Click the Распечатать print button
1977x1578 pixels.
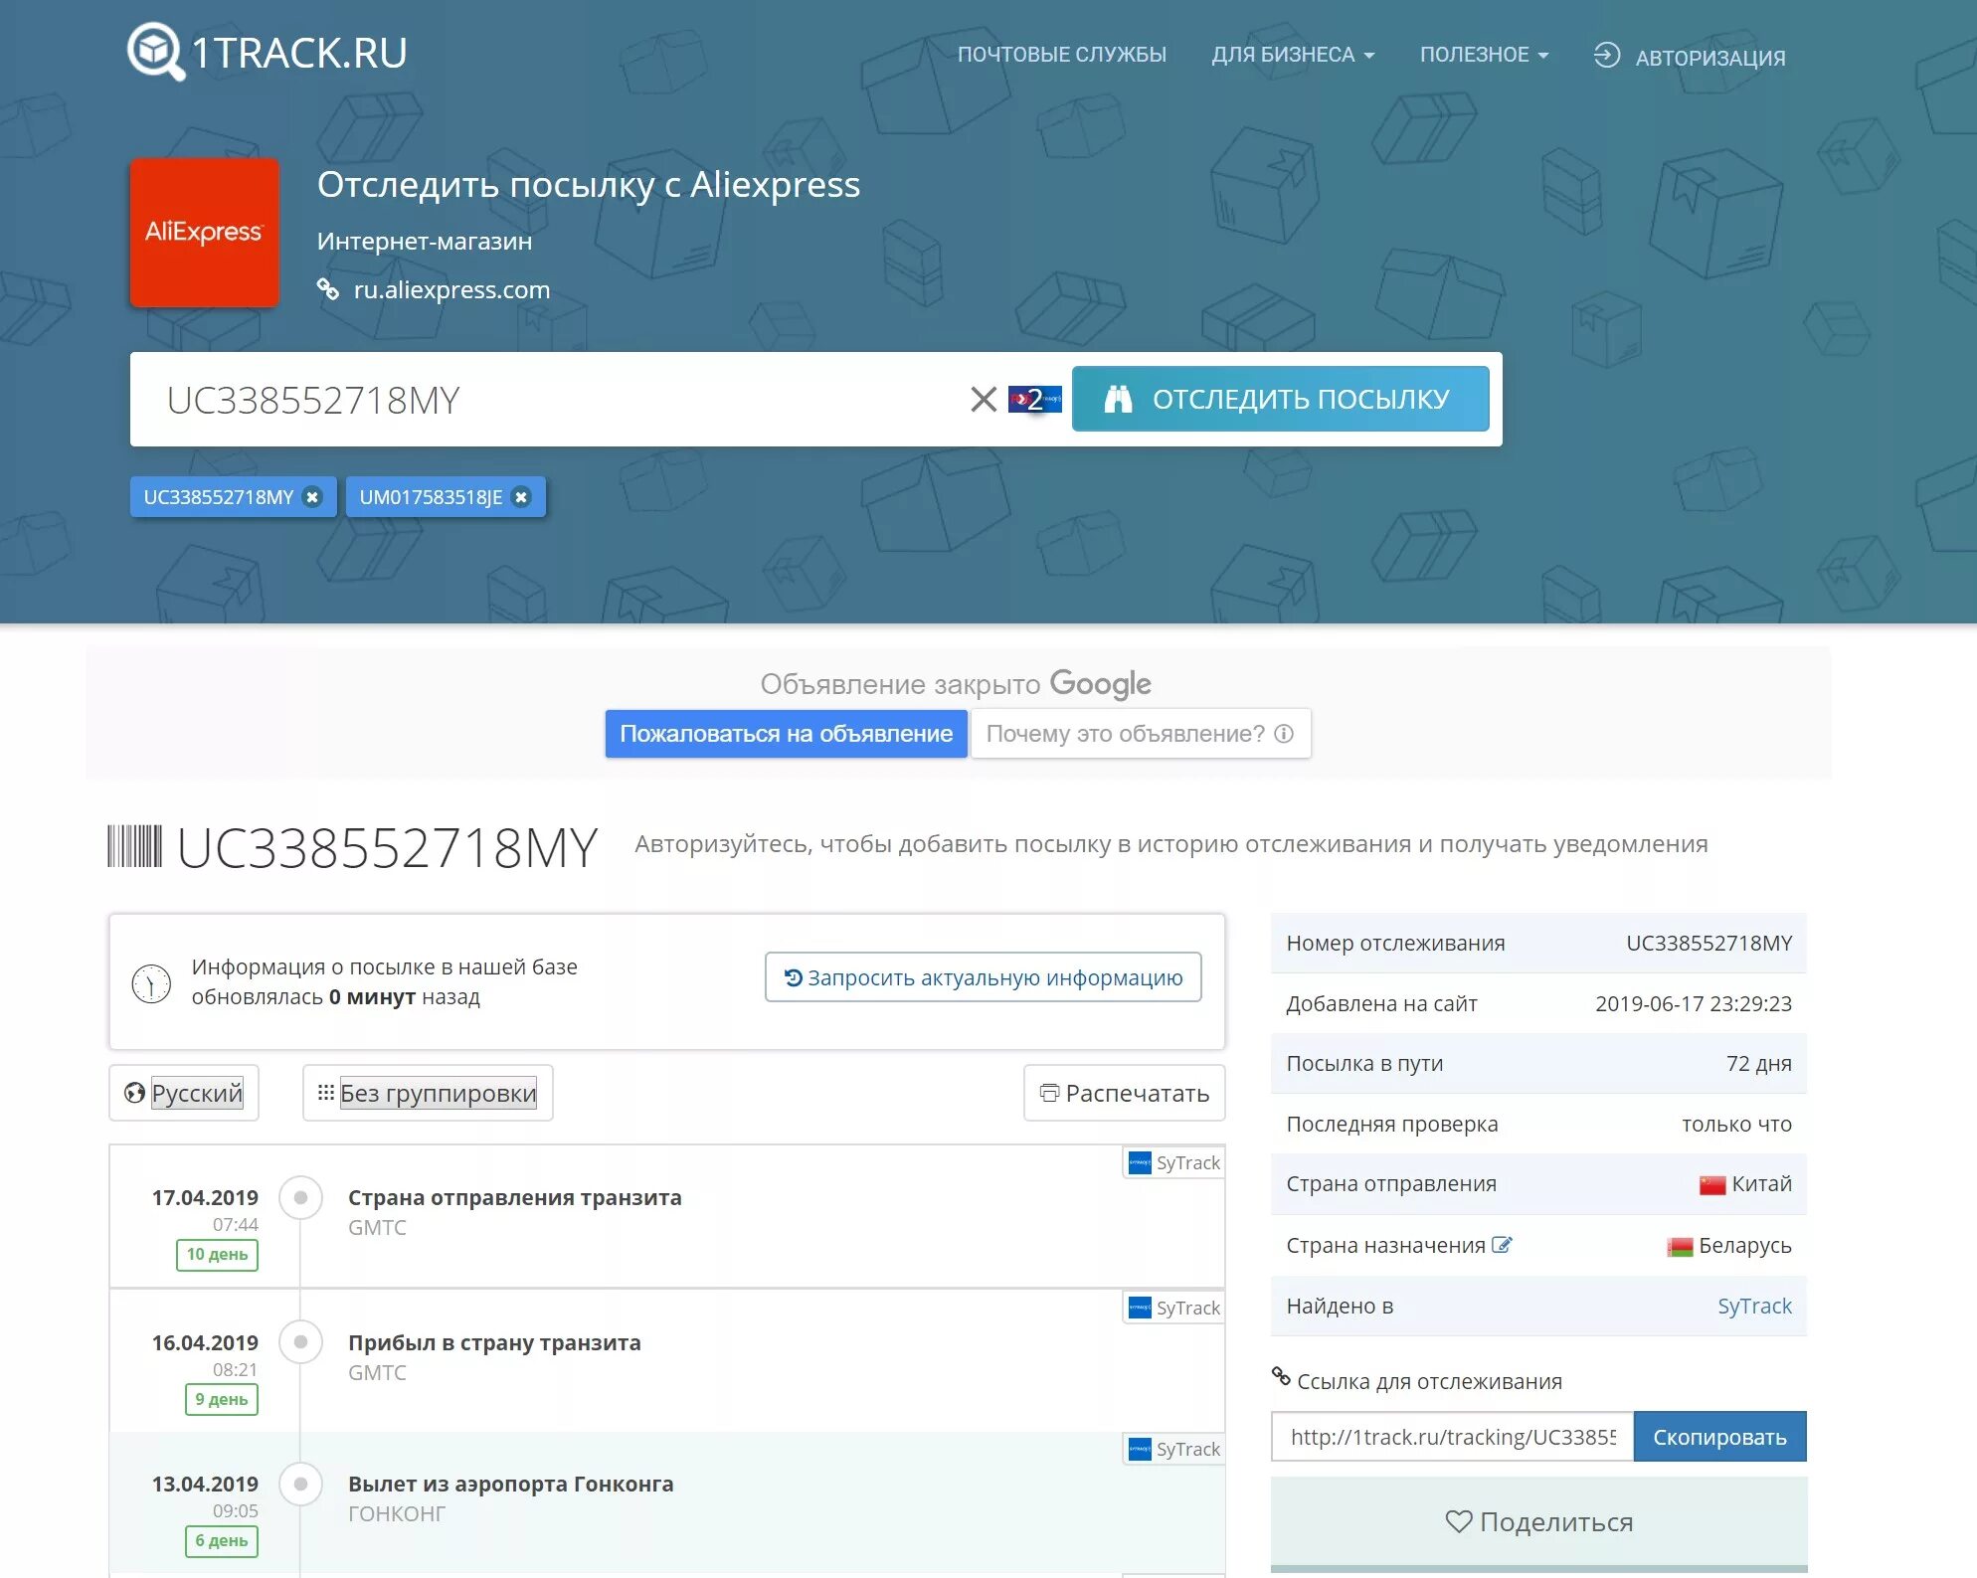tap(1125, 1093)
